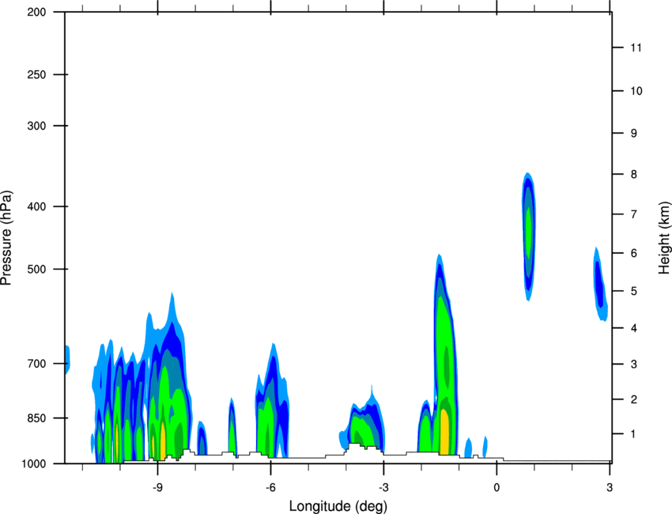Click the 8 km height label

click(634, 174)
